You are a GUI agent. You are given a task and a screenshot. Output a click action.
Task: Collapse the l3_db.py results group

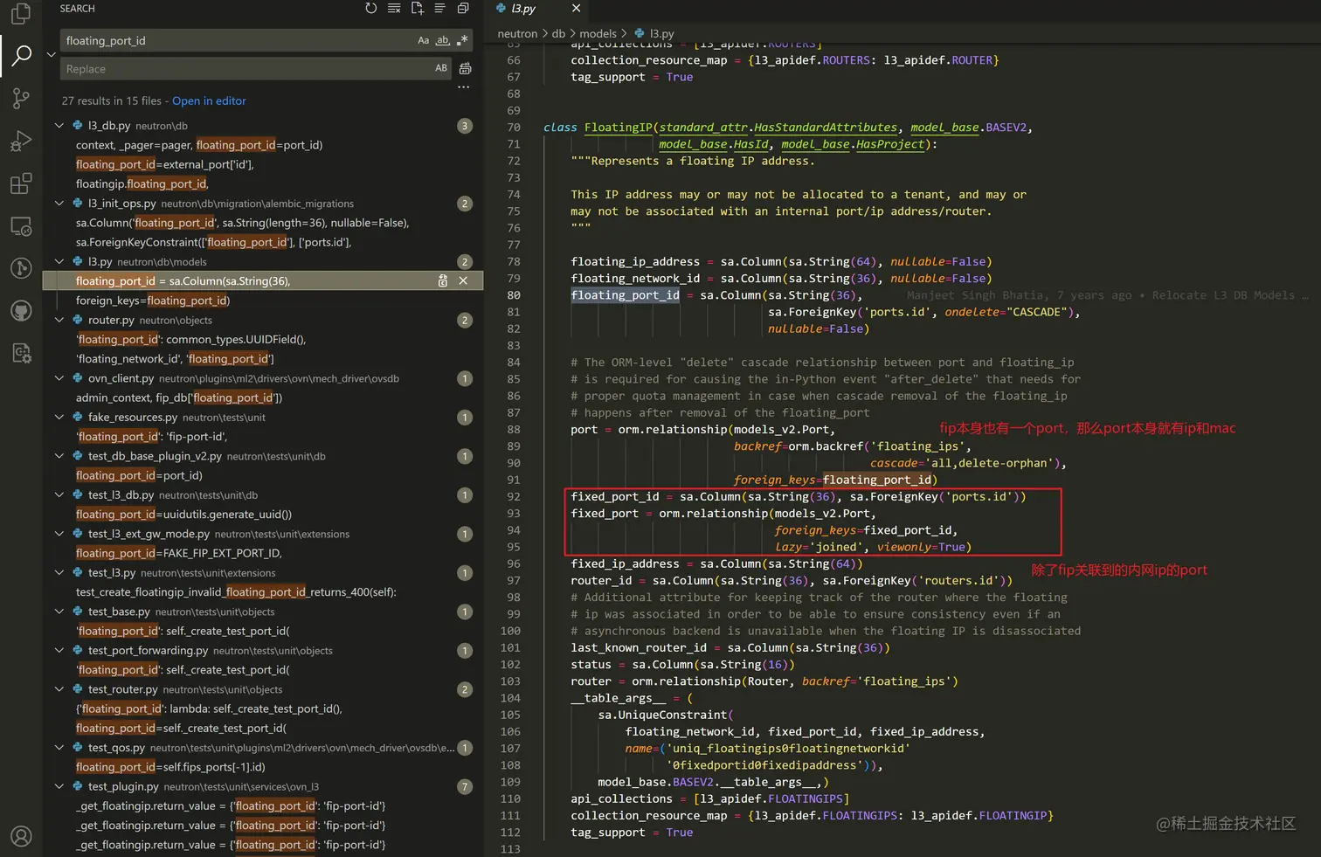pyautogui.click(x=59, y=126)
